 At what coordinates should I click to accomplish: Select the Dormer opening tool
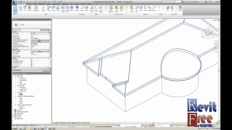point(154,9)
